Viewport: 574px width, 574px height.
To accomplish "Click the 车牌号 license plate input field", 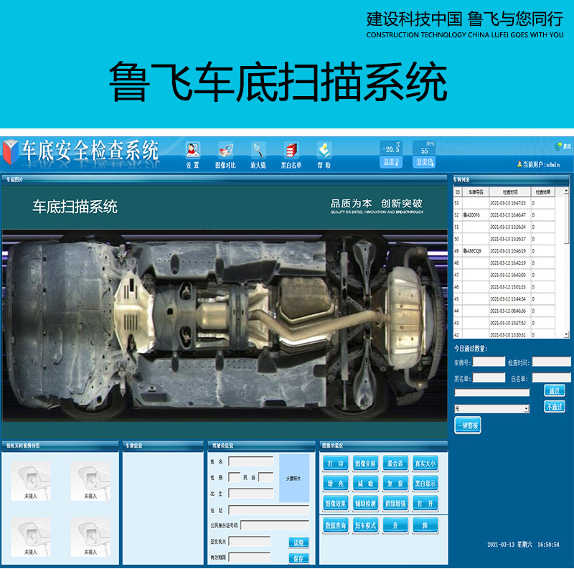I will pyautogui.click(x=489, y=362).
